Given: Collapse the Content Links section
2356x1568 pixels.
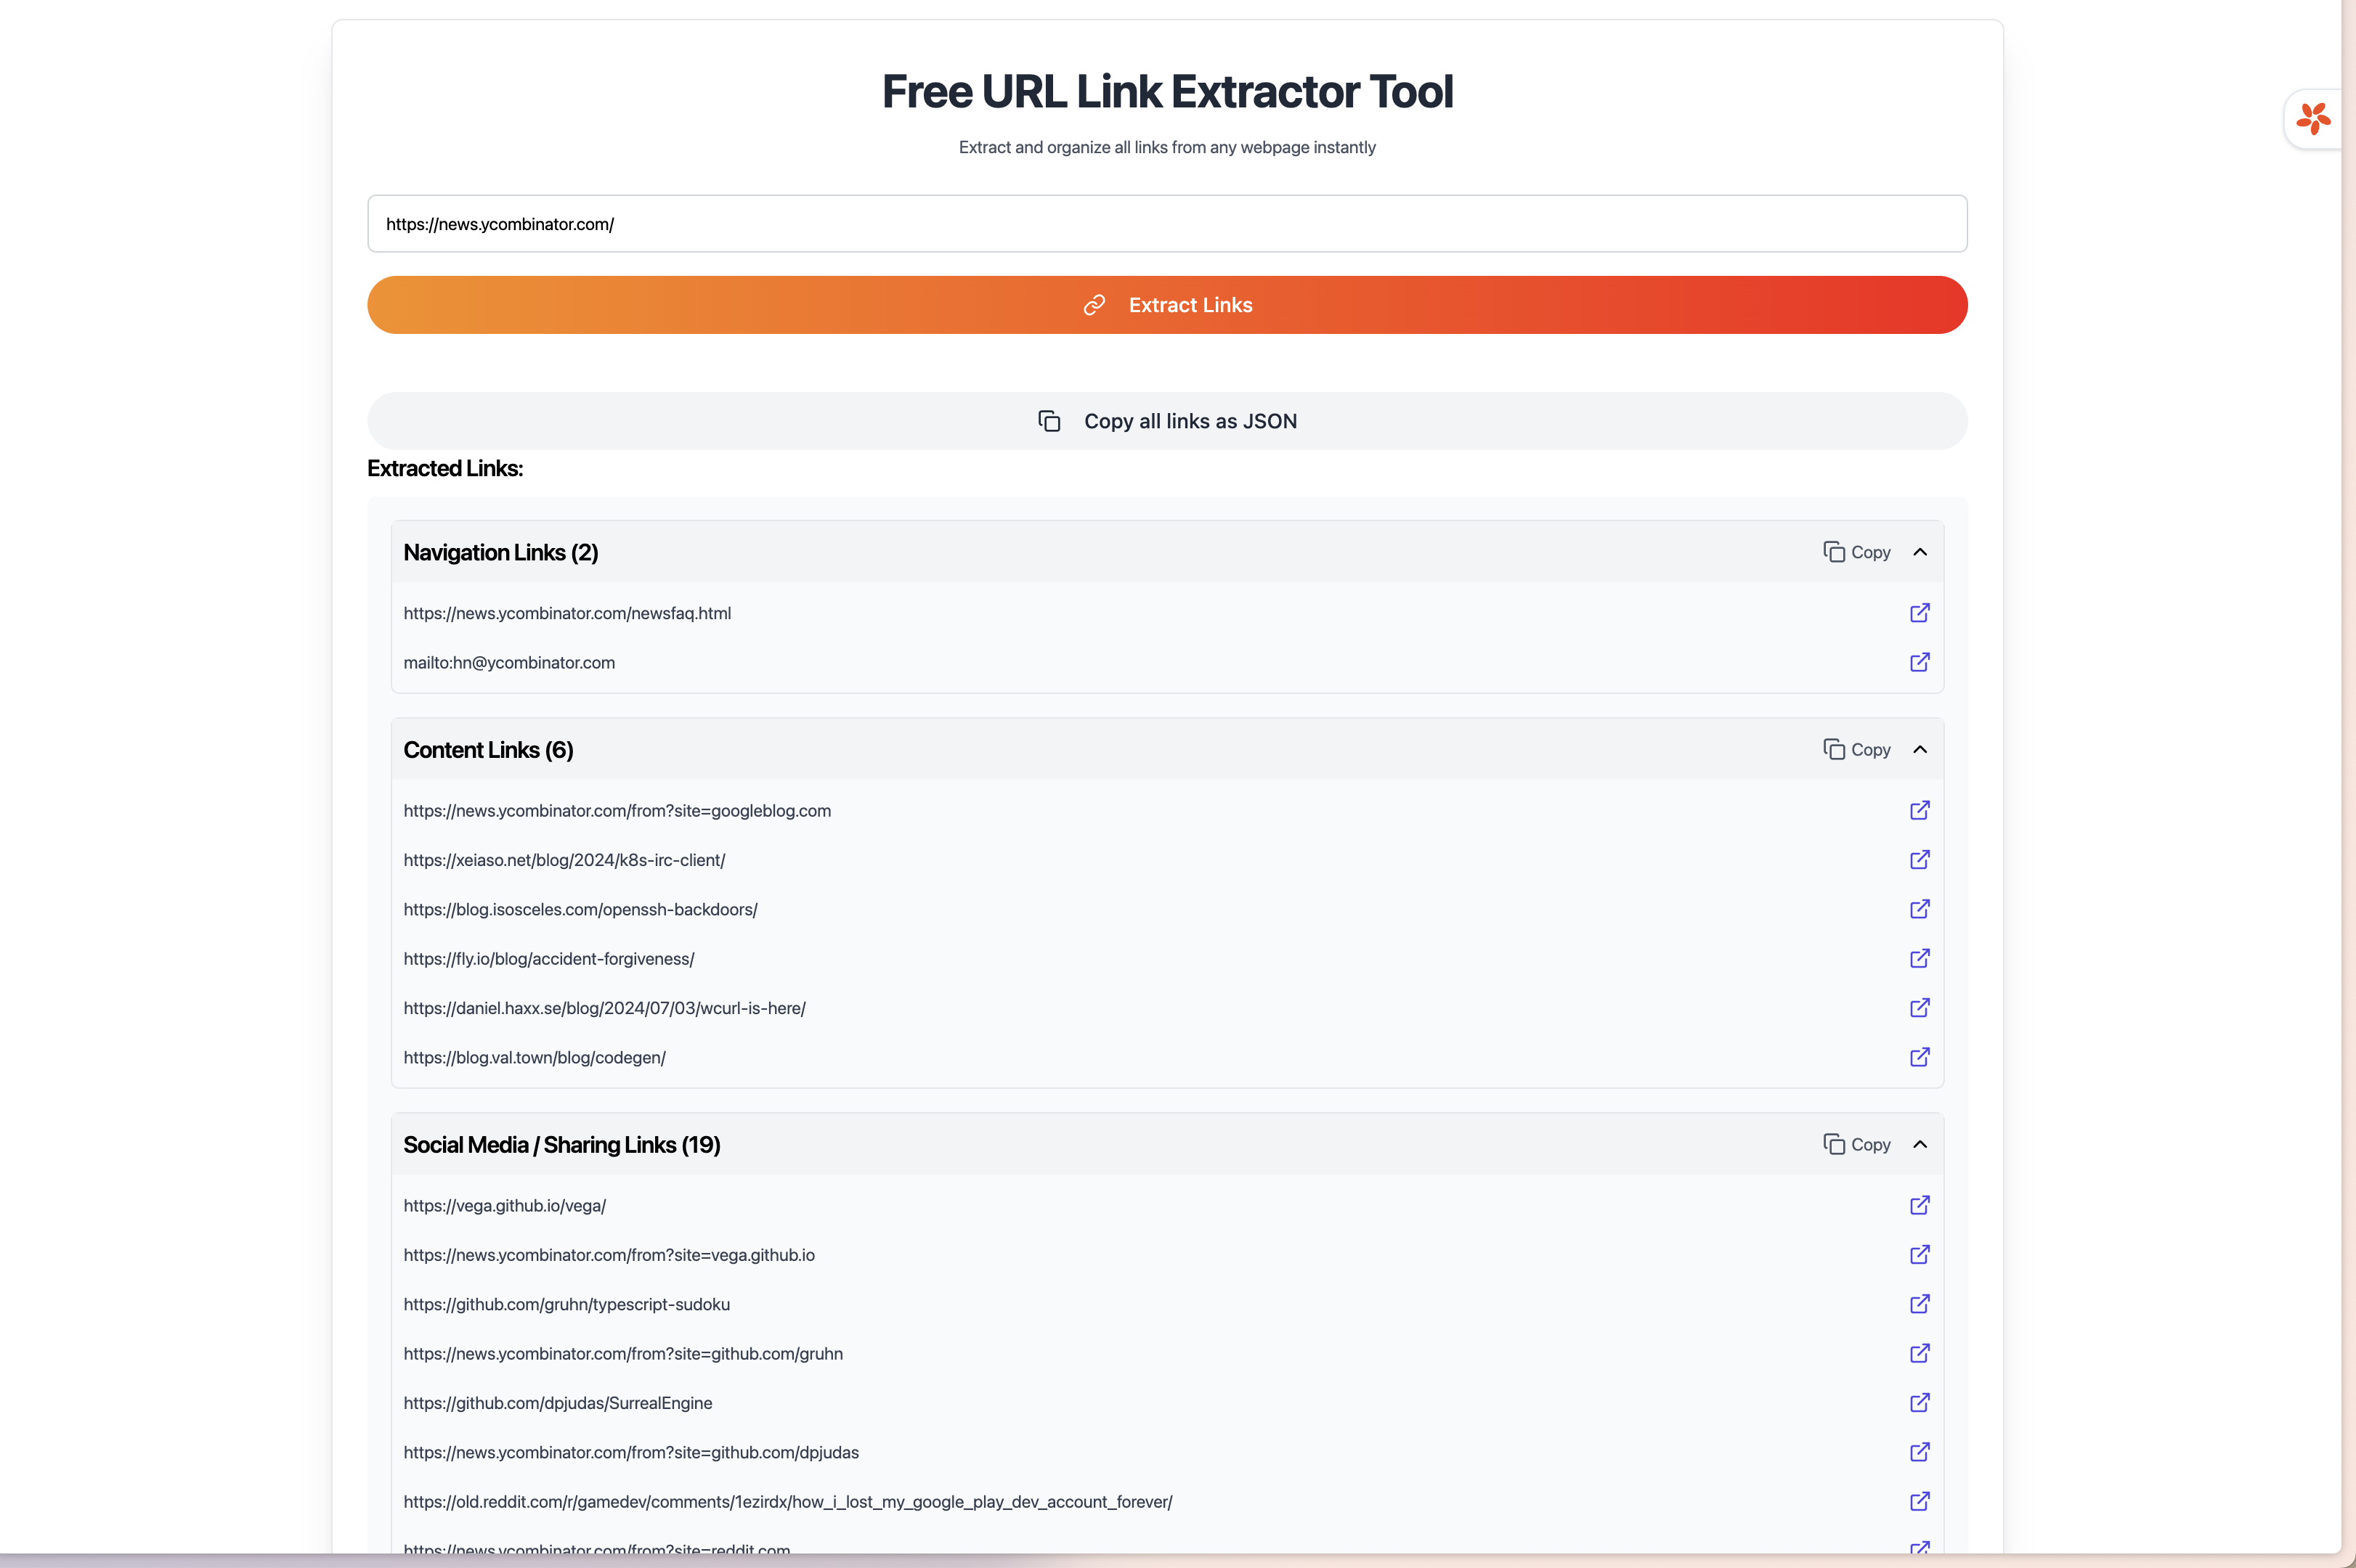Looking at the screenshot, I should 1919,749.
